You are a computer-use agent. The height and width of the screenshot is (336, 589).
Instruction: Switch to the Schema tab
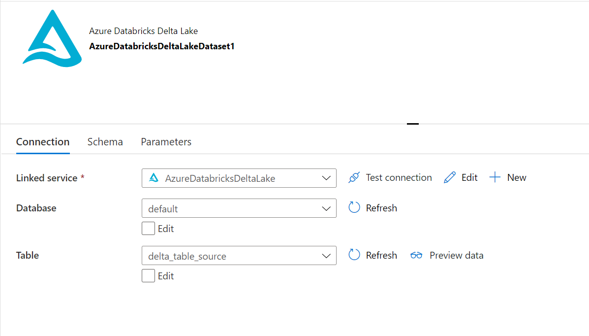105,142
